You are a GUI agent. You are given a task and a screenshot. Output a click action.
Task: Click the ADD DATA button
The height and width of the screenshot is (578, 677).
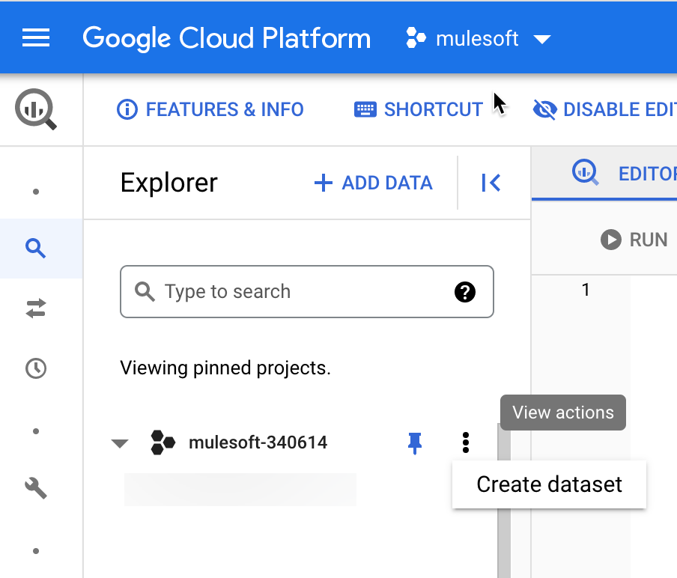click(373, 183)
